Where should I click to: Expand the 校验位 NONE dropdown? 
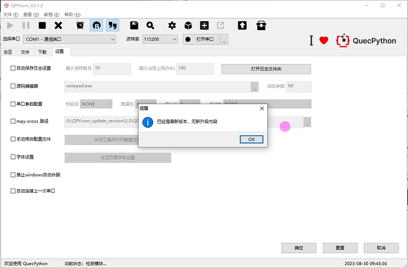tap(96, 104)
